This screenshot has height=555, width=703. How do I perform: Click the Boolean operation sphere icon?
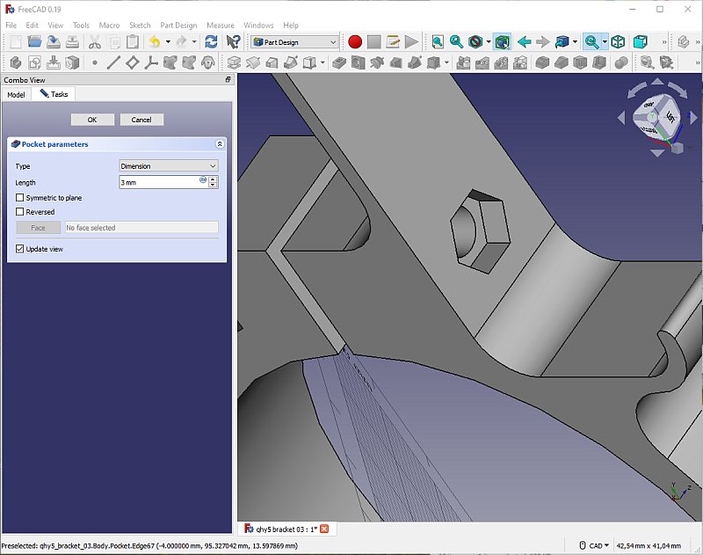pyautogui.click(x=621, y=62)
